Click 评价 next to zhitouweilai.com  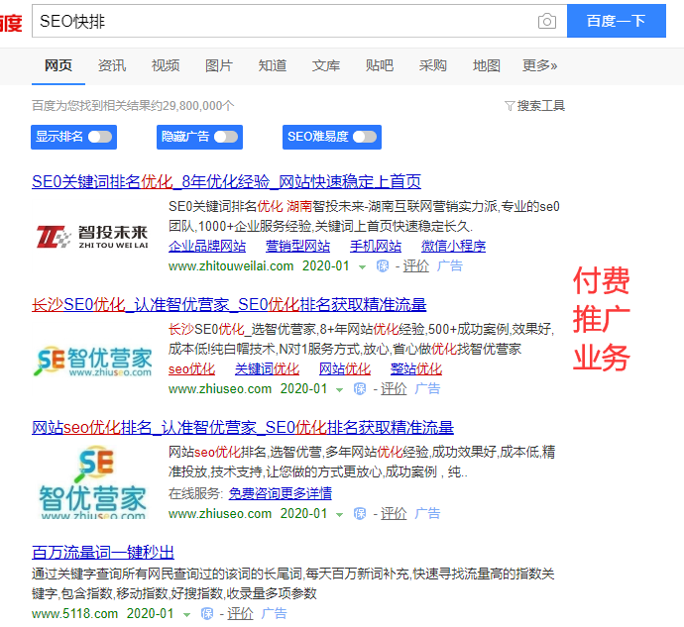416,266
